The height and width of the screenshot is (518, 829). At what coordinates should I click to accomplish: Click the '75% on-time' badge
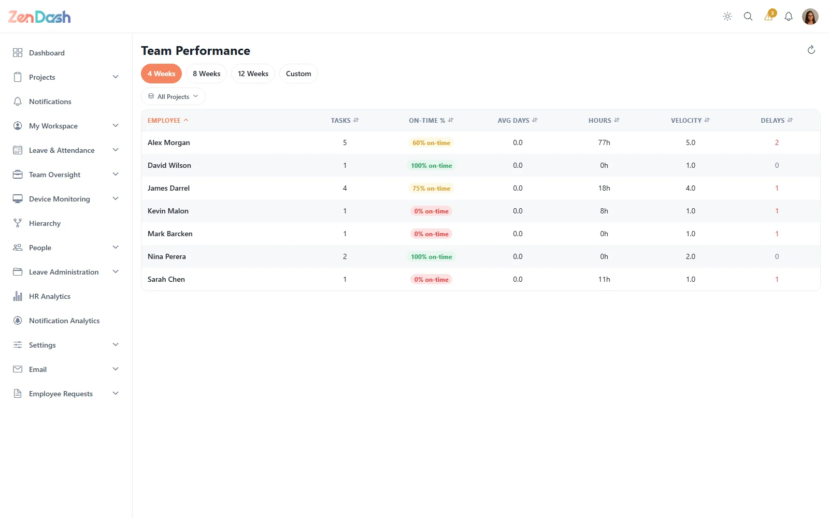click(x=431, y=189)
